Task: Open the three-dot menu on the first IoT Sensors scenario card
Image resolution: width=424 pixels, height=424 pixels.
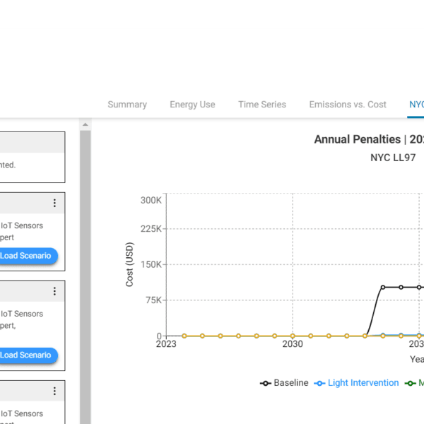Action: click(54, 204)
